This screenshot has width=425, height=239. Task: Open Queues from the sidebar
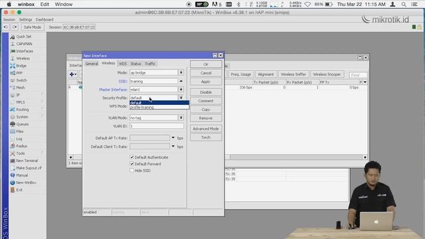(x=22, y=124)
